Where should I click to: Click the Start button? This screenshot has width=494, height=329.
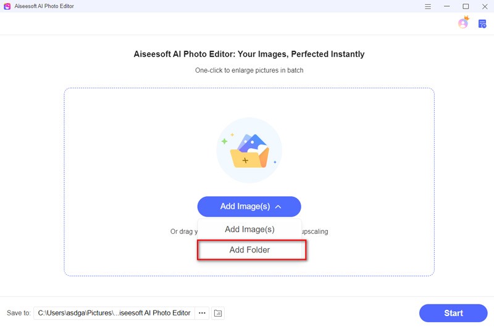pyautogui.click(x=453, y=313)
